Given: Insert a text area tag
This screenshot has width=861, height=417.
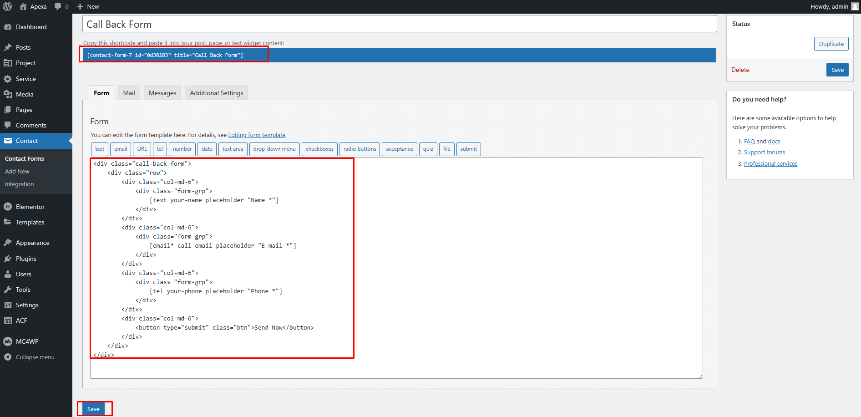Looking at the screenshot, I should (233, 149).
